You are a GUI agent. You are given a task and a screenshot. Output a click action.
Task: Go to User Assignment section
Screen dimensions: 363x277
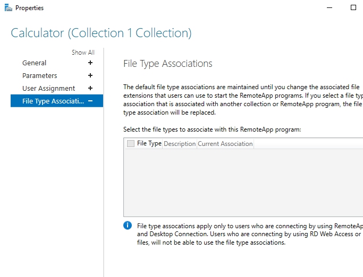[49, 89]
